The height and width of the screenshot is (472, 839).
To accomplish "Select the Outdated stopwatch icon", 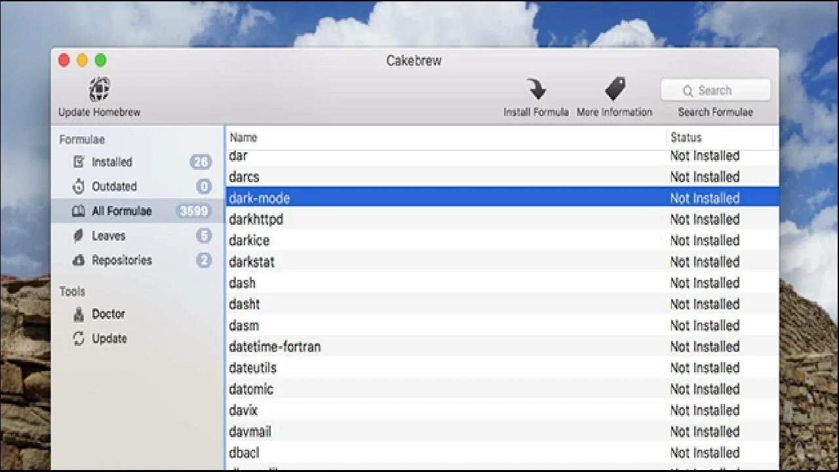I will pos(79,186).
